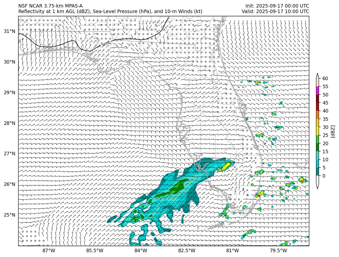Choose the dark green 15–20 dBZ colorbar segment

click(x=317, y=147)
